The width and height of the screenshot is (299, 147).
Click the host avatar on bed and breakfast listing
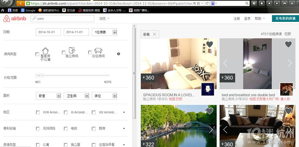click(x=287, y=89)
